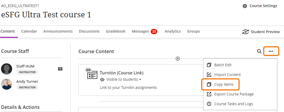The image size is (284, 112).
Task: Open the three-dot more options menu
Action: pos(271,51)
